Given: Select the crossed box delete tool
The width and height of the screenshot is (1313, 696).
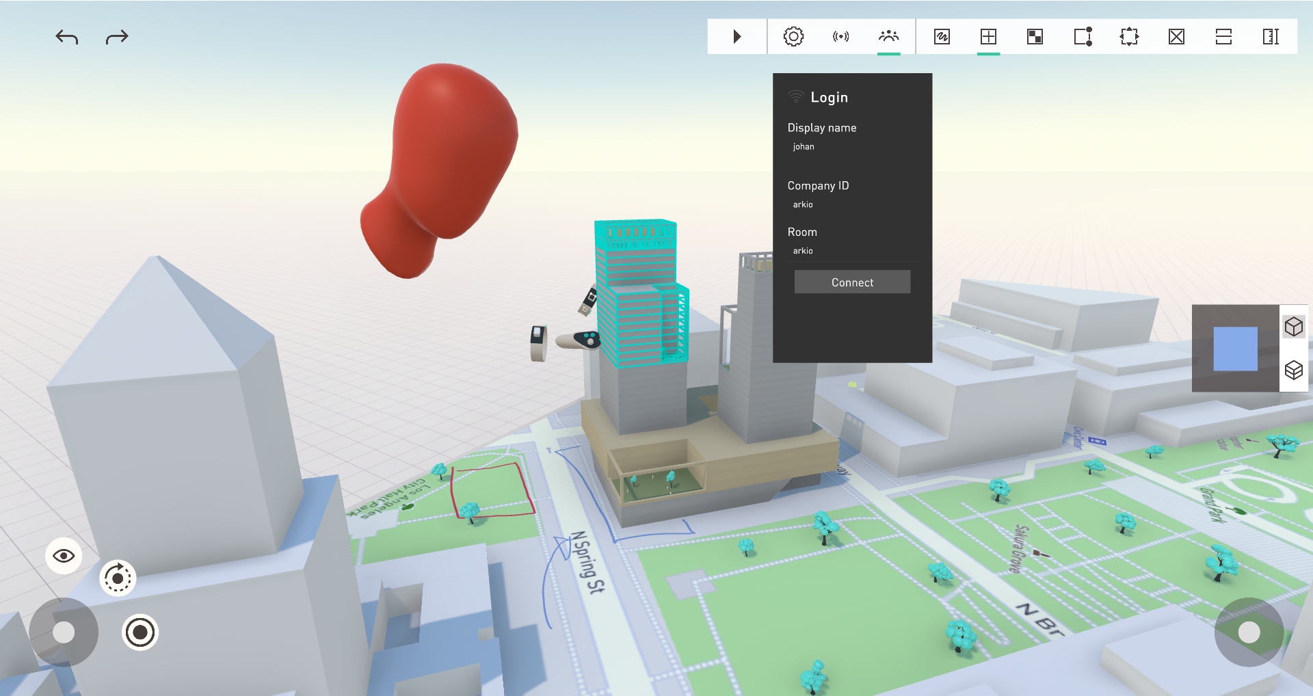Looking at the screenshot, I should (1176, 37).
